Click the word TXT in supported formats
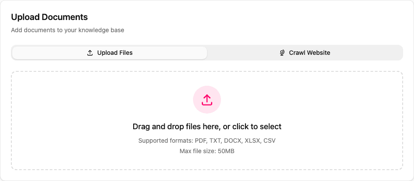The image size is (414, 181). click(215, 141)
